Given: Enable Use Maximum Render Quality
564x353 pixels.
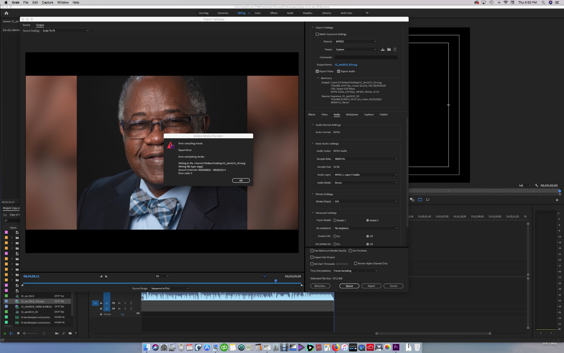Looking at the screenshot, I should [312, 251].
